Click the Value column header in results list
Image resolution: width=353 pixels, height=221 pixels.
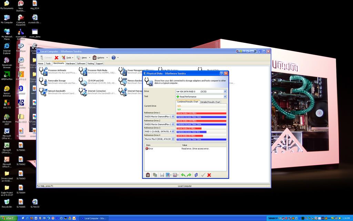point(203,145)
